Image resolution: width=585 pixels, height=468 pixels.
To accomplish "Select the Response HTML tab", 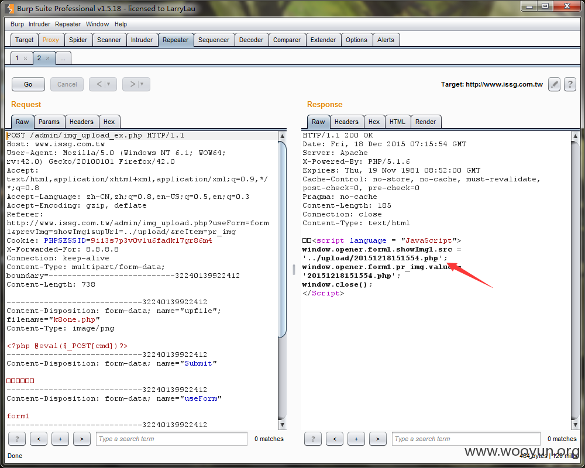I will coord(397,122).
